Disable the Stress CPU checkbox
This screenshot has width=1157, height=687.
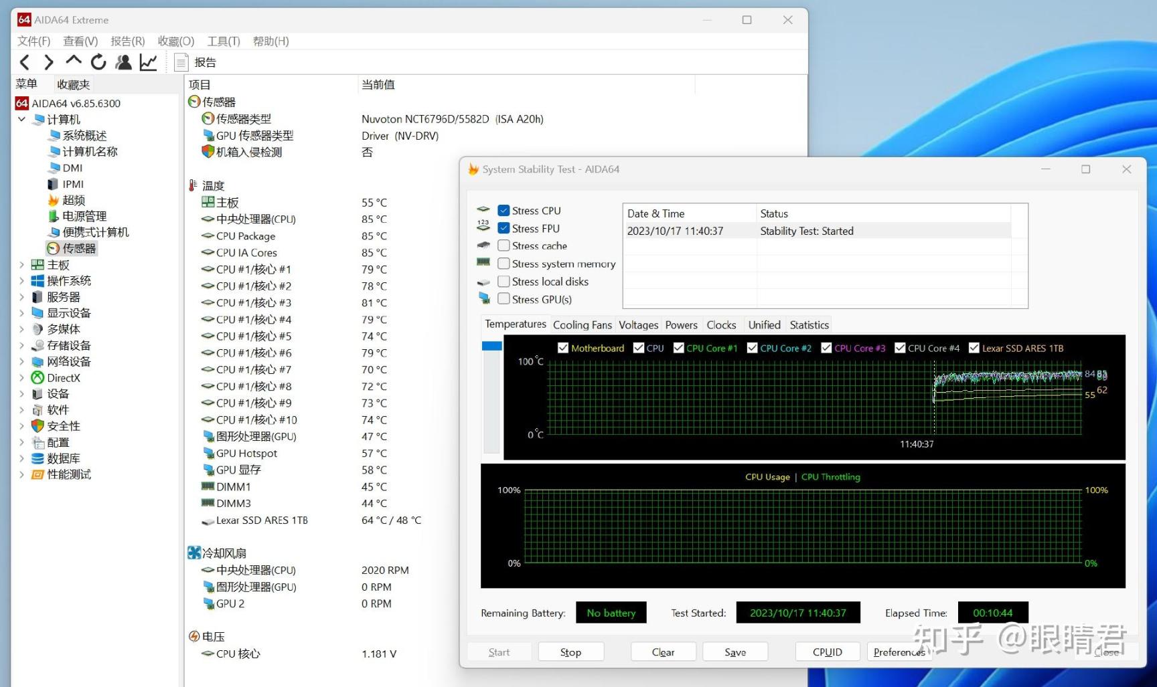click(504, 211)
